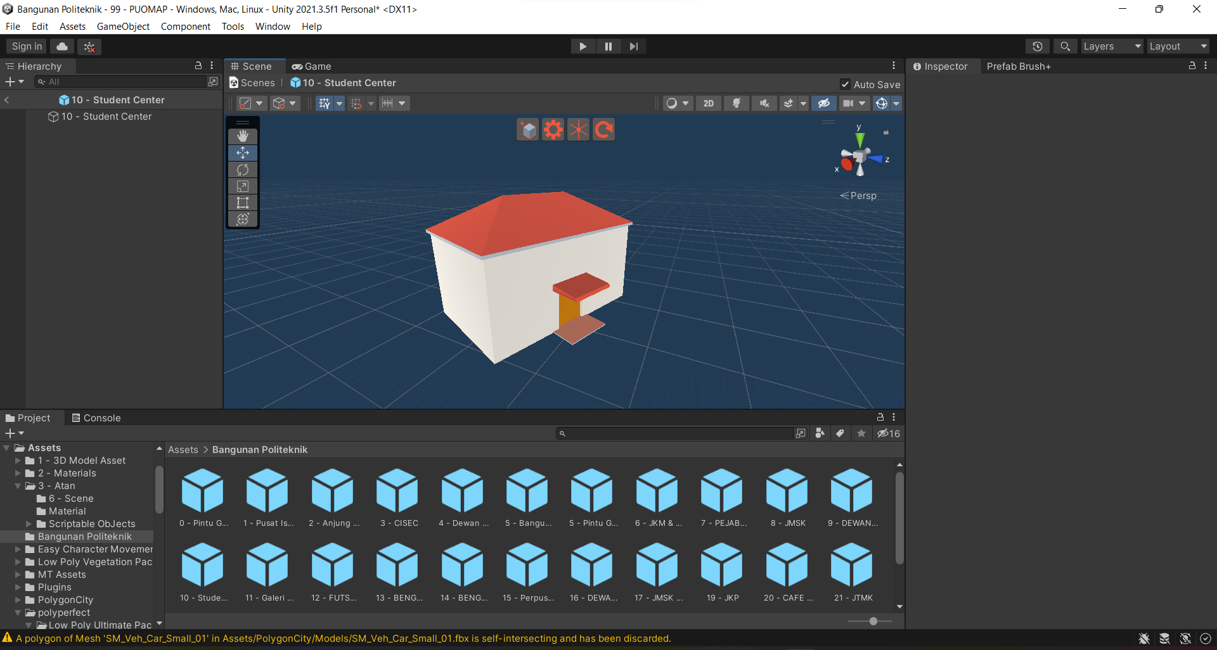This screenshot has width=1217, height=650.
Task: Open the Layers dropdown
Action: click(1111, 46)
